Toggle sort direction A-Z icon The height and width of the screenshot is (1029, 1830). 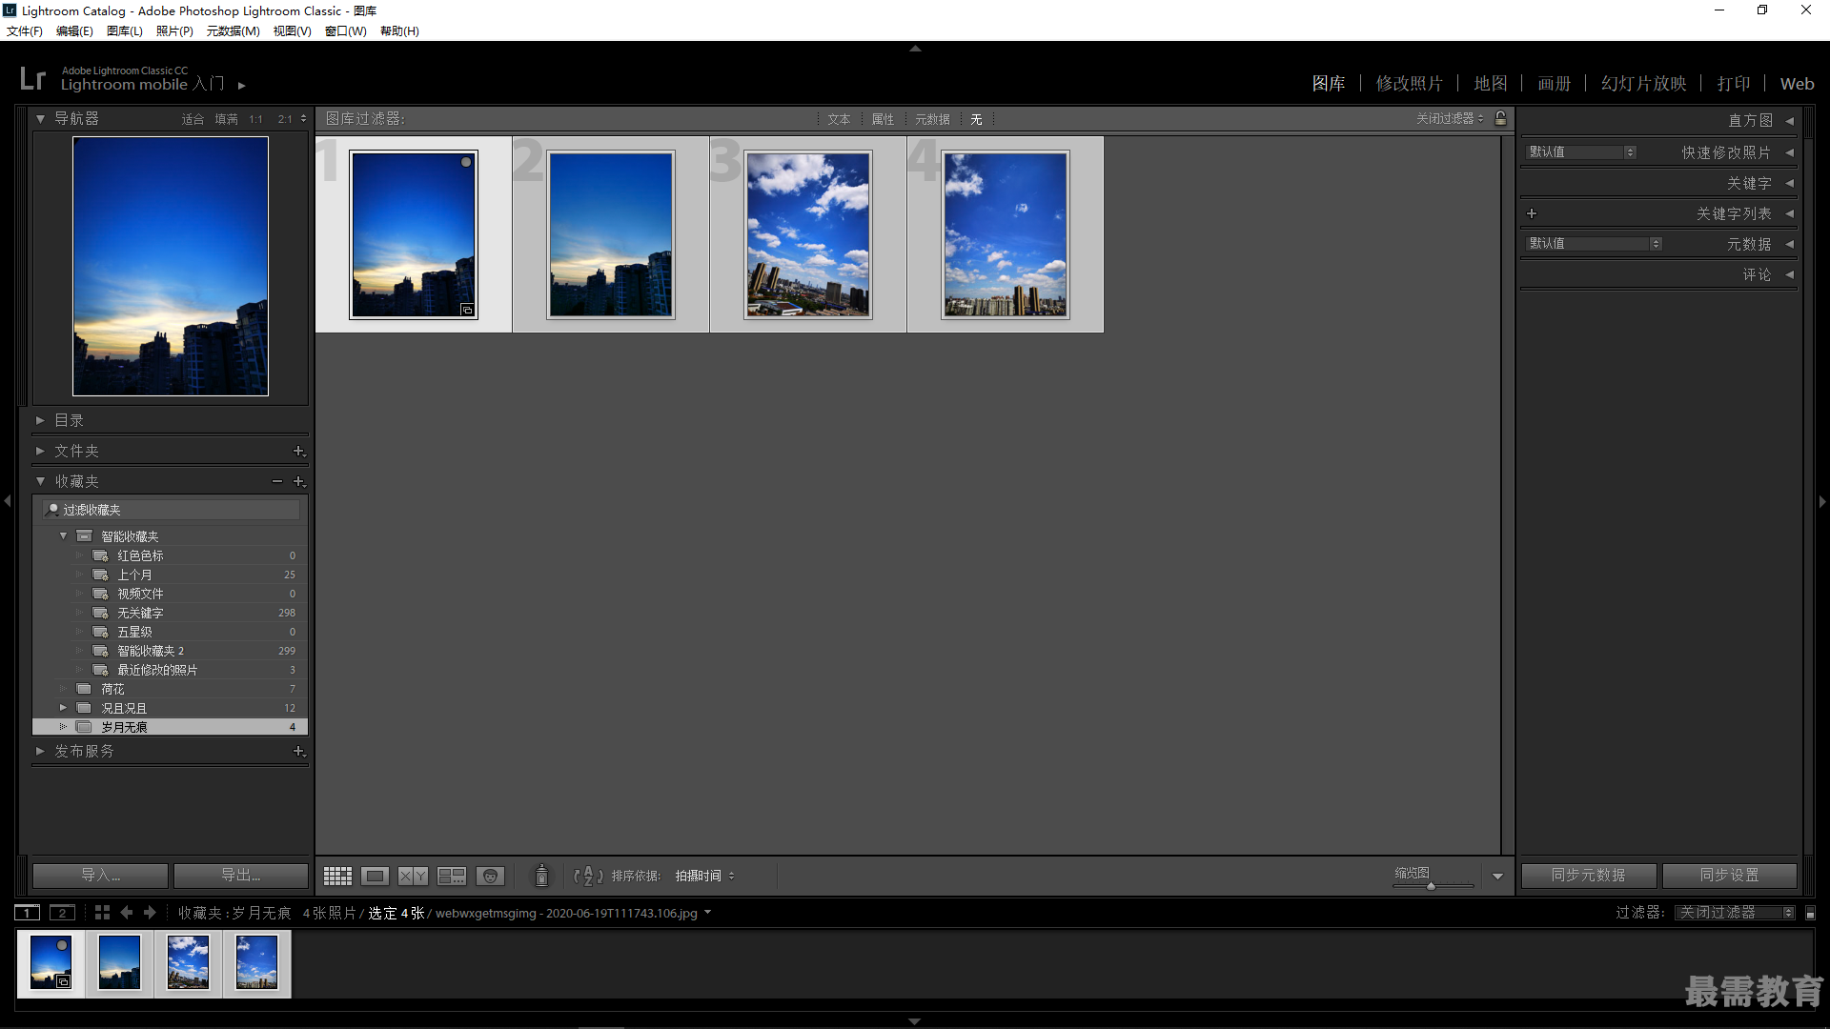pyautogui.click(x=588, y=876)
